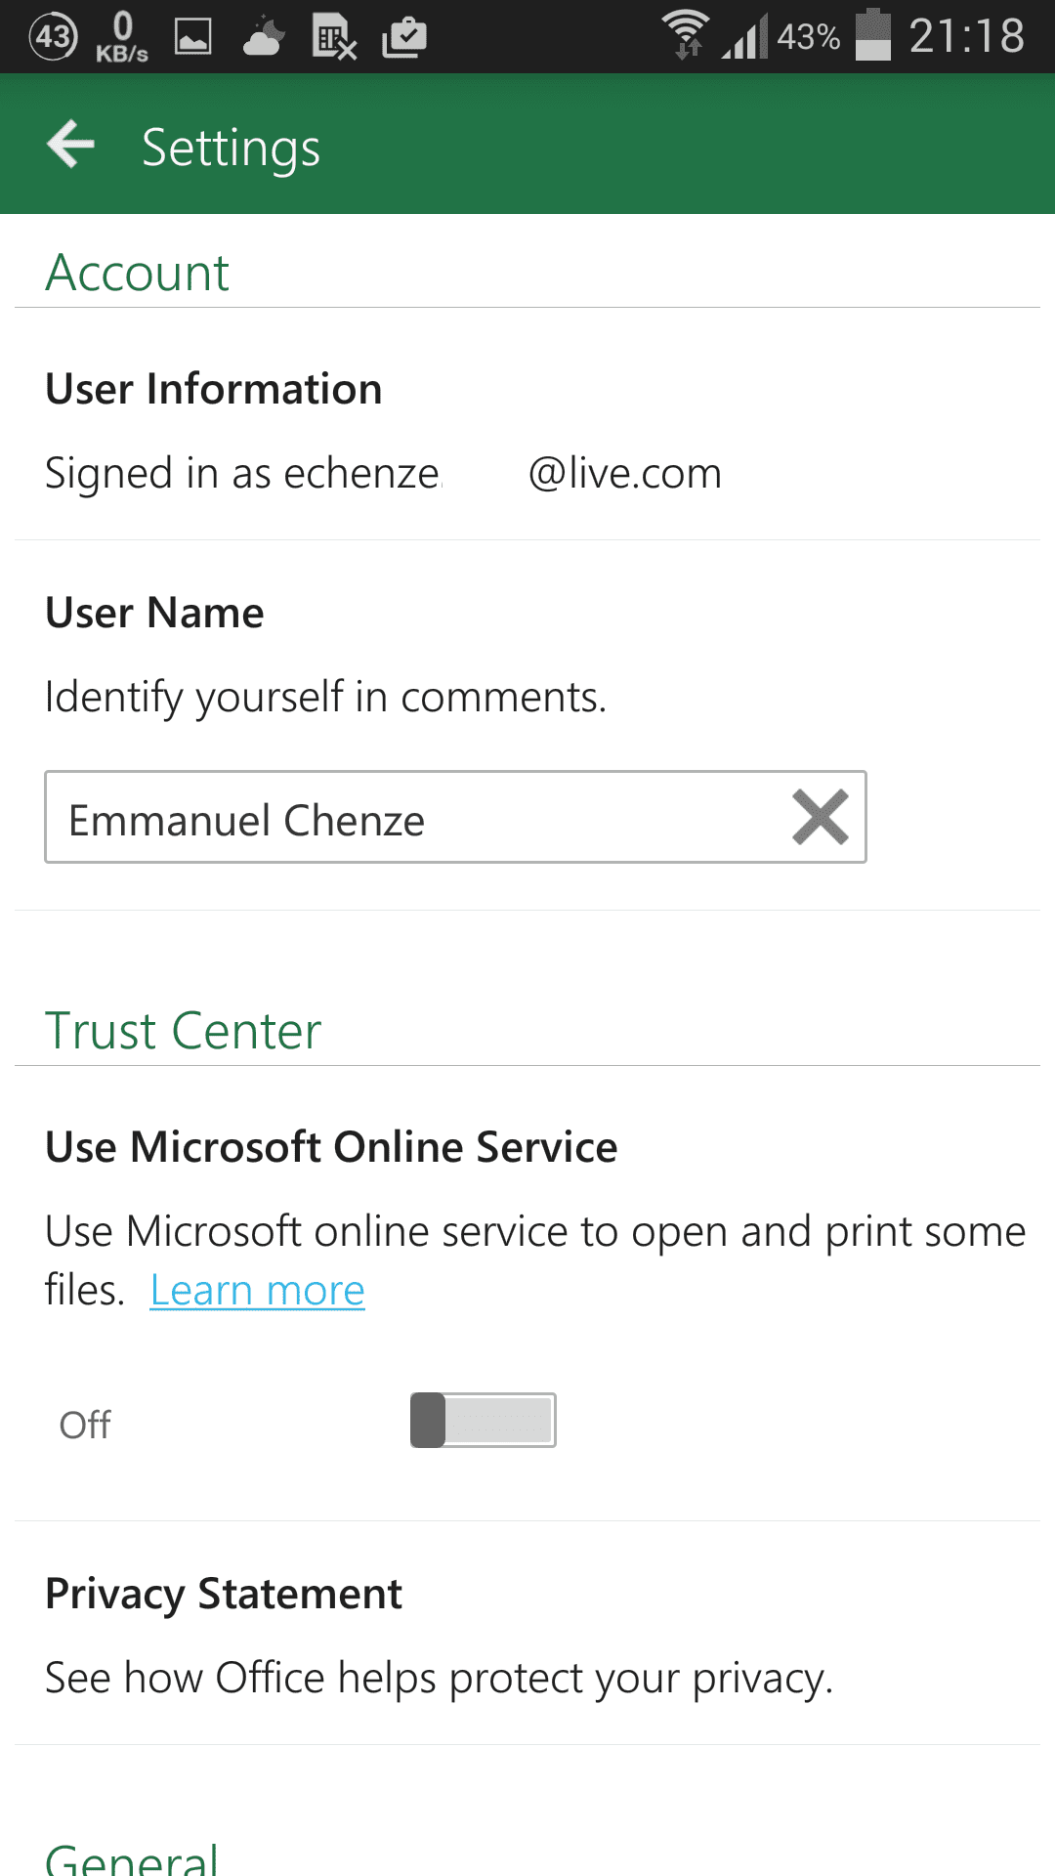Tap the cellular signal strength icon
Screen dimensions: 1055x1876
click(x=744, y=37)
